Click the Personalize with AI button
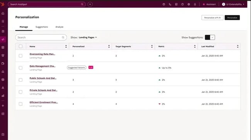The height and width of the screenshot is (140, 251). point(212,18)
